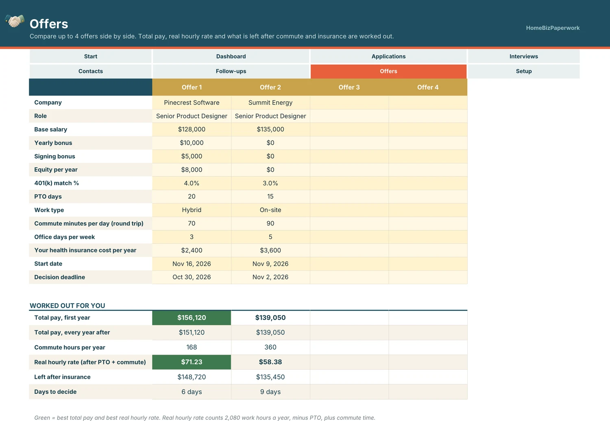The image size is (610, 421).
Task: Select the WORKED OUT FOR YOU heading
Action: (x=68, y=306)
